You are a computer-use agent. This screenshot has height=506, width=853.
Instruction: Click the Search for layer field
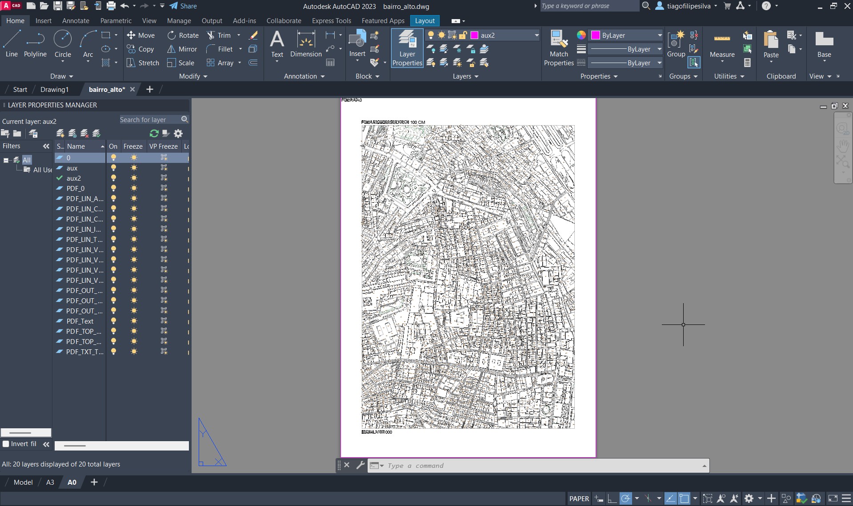pos(149,120)
